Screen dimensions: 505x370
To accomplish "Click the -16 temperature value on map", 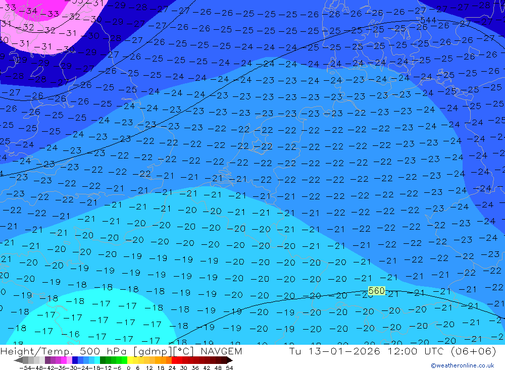I will coord(70,334).
